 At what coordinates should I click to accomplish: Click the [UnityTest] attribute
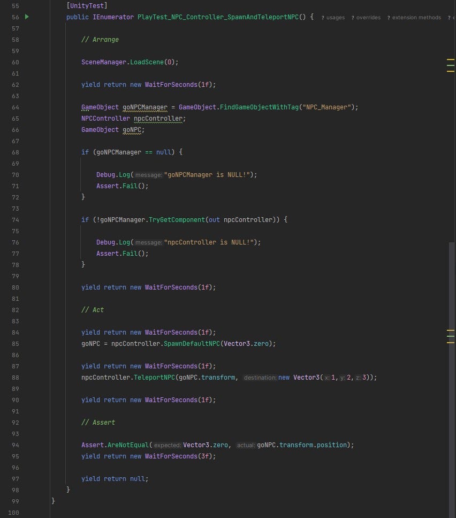click(87, 5)
